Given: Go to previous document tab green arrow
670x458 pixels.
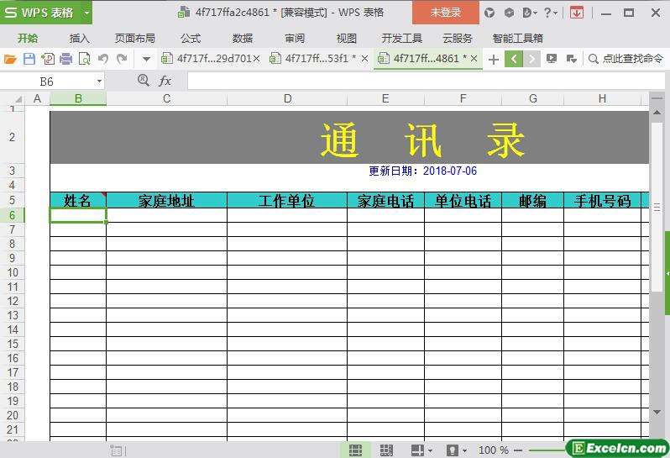Looking at the screenshot, I should pyautogui.click(x=514, y=59).
